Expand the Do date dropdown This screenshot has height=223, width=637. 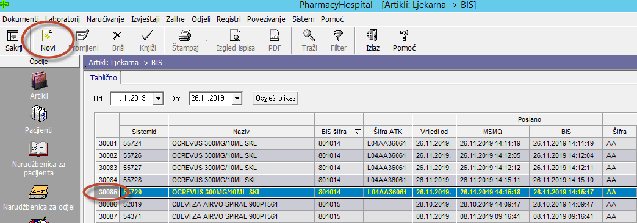tap(238, 98)
